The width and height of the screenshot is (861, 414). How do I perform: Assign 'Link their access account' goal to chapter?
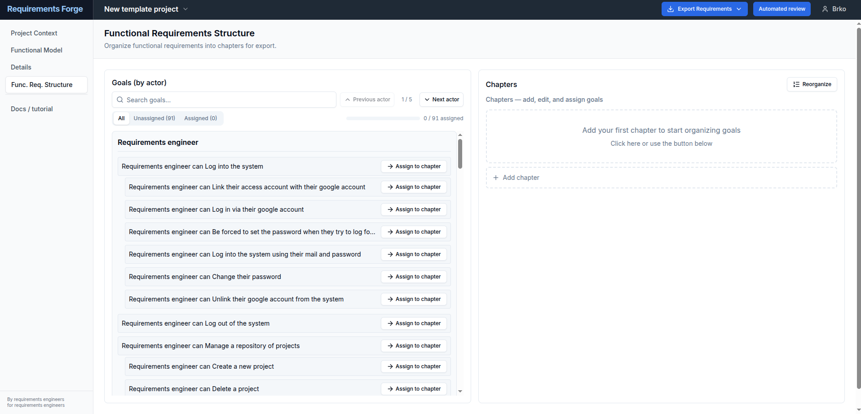414,187
